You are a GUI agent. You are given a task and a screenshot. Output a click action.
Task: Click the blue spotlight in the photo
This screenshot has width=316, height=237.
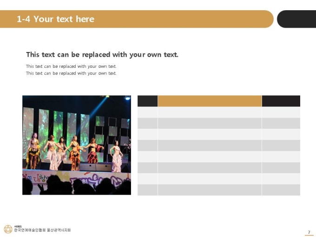128,99
